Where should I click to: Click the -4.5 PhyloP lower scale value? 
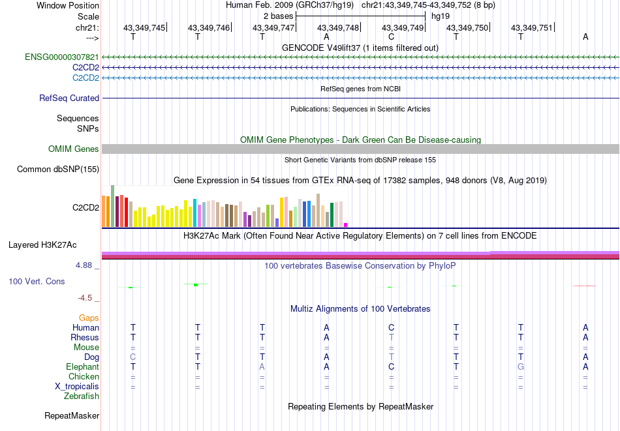point(85,298)
